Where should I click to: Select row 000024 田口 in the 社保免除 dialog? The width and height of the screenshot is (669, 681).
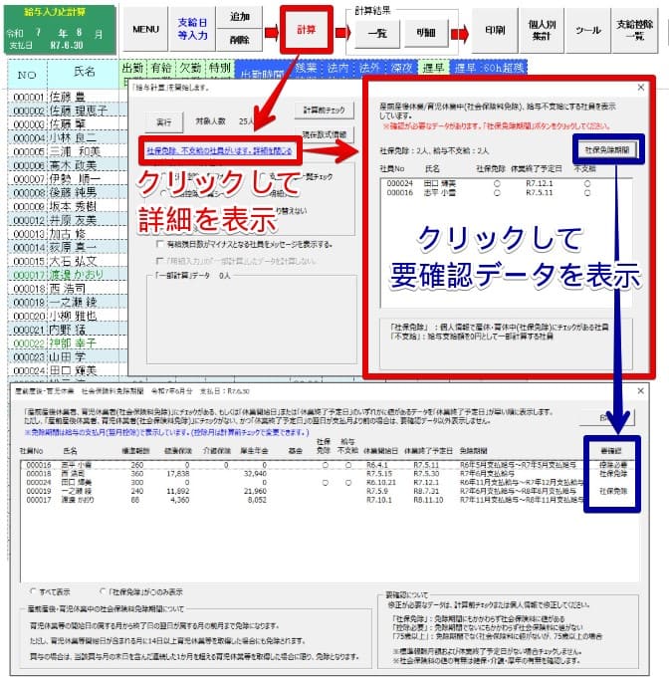(x=506, y=184)
